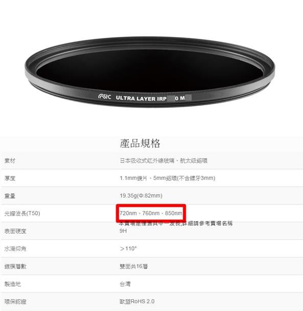Click the 產品規格 heading

140,143
